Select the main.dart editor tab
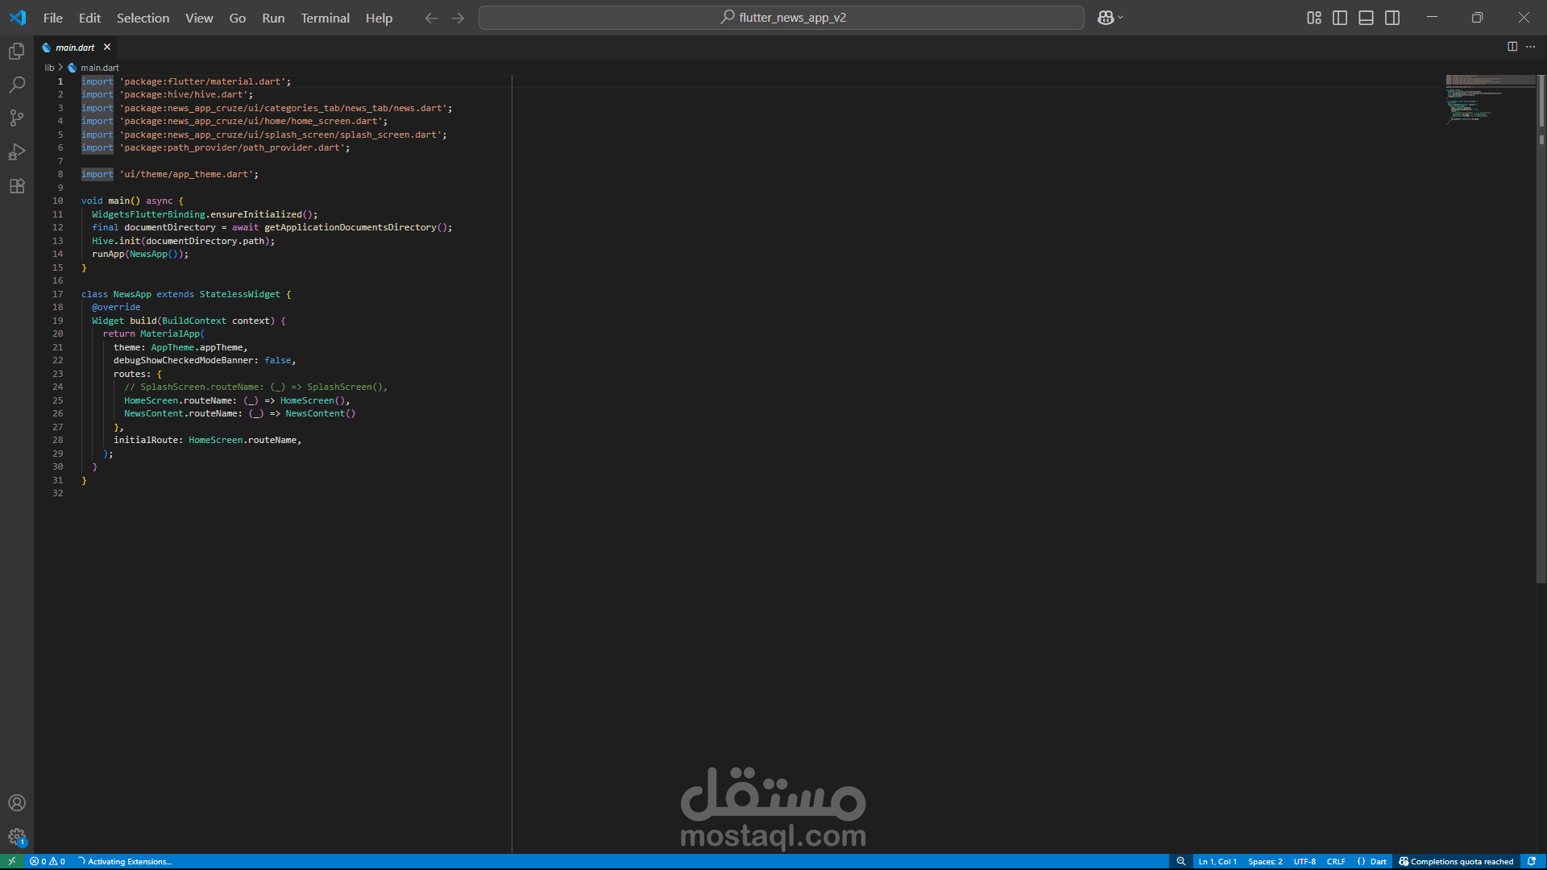This screenshot has height=870, width=1547. (x=75, y=48)
